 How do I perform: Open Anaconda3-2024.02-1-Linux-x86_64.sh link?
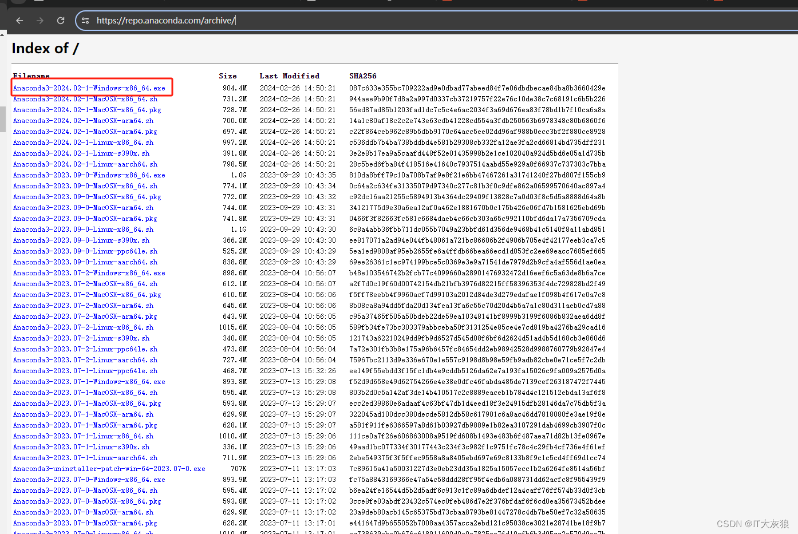[84, 143]
